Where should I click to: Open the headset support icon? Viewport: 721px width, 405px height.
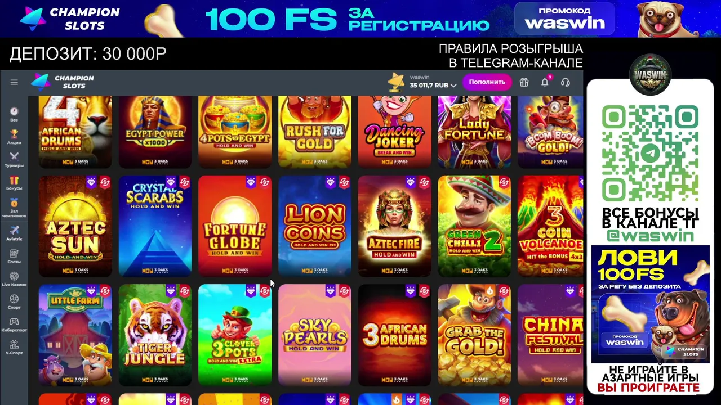click(566, 82)
